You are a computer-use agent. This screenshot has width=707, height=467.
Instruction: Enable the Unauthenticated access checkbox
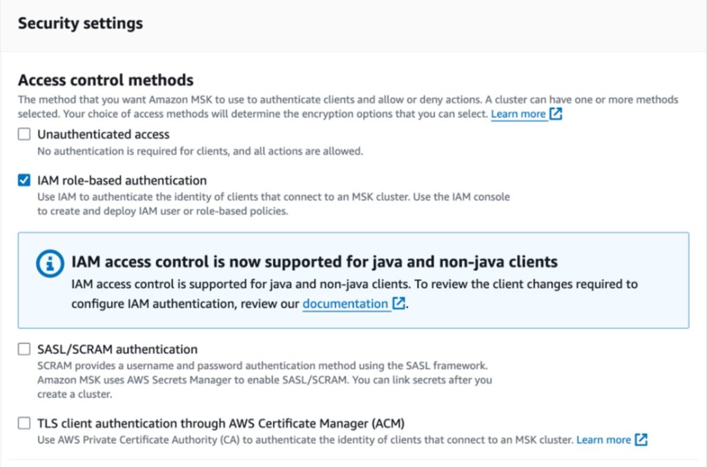tap(24, 134)
